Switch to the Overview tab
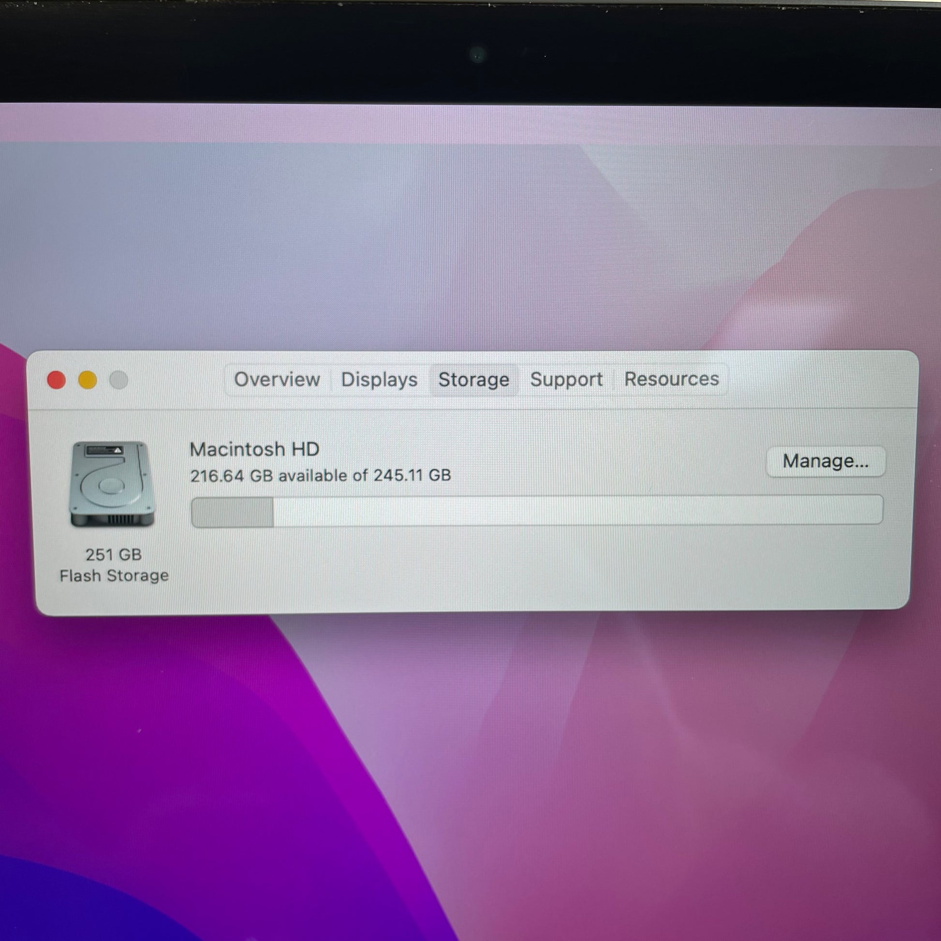This screenshot has height=941, width=941. [x=277, y=380]
